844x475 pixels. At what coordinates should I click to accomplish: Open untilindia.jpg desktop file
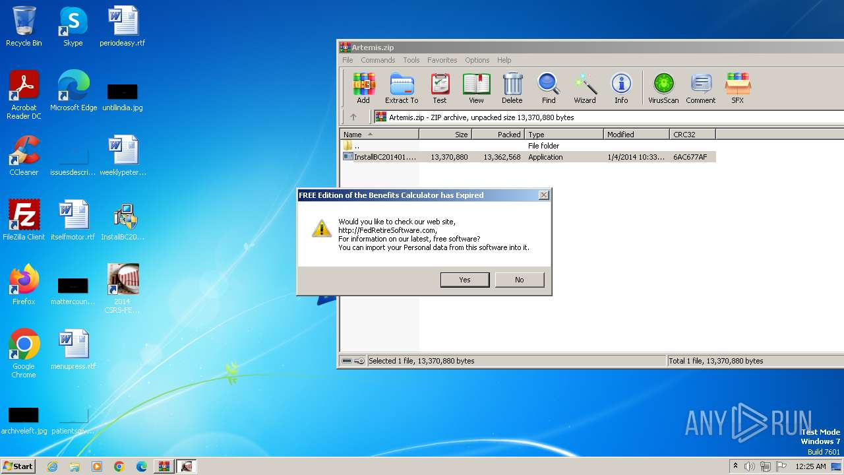coord(123,96)
